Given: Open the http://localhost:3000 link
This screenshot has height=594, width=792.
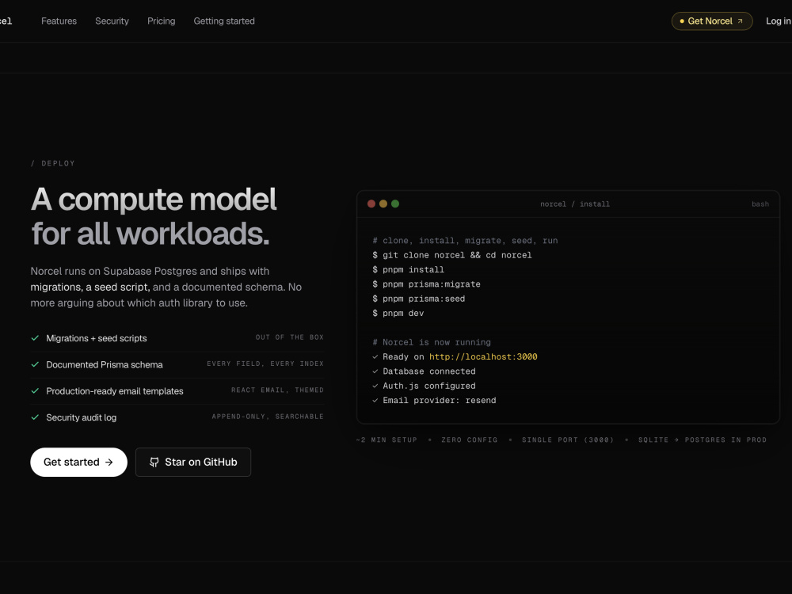Looking at the screenshot, I should [x=483, y=356].
